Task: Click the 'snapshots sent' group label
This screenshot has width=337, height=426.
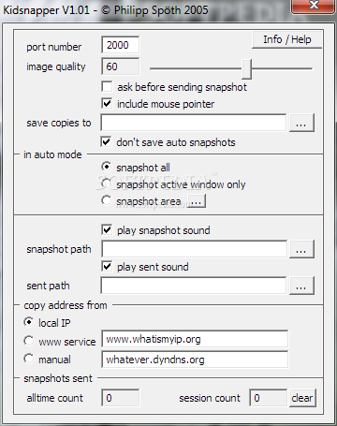Action: point(58,378)
